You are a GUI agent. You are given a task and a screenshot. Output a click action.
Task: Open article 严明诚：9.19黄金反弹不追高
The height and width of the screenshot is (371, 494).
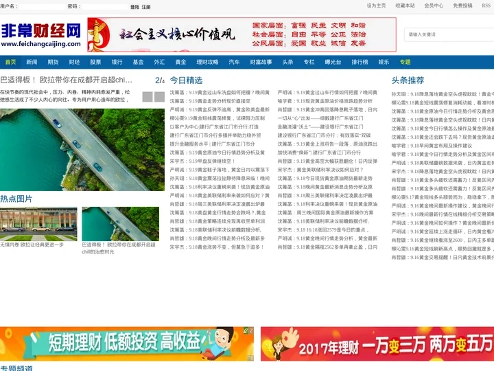220,109
